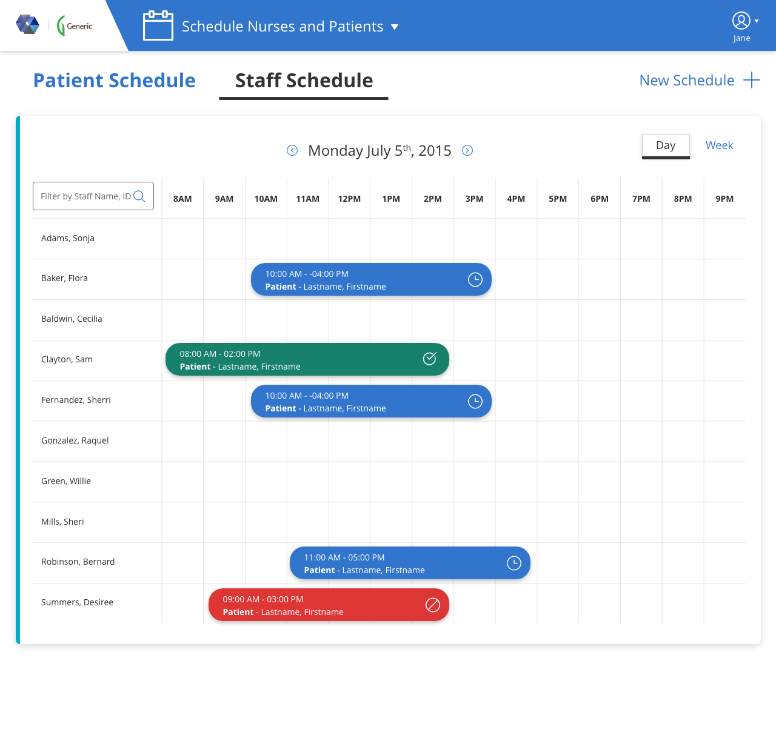
Task: Select staff member Adams, Sonja
Action: 68,238
